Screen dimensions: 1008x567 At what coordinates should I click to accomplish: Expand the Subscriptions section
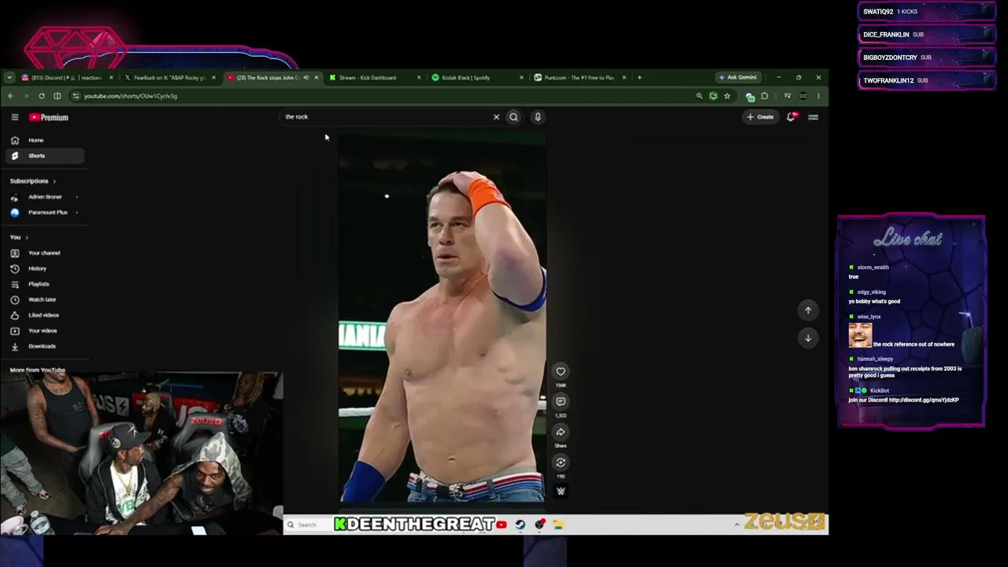(x=33, y=181)
